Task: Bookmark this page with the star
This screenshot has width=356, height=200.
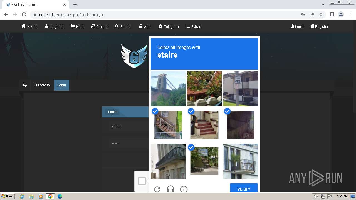Action: click(x=321, y=14)
